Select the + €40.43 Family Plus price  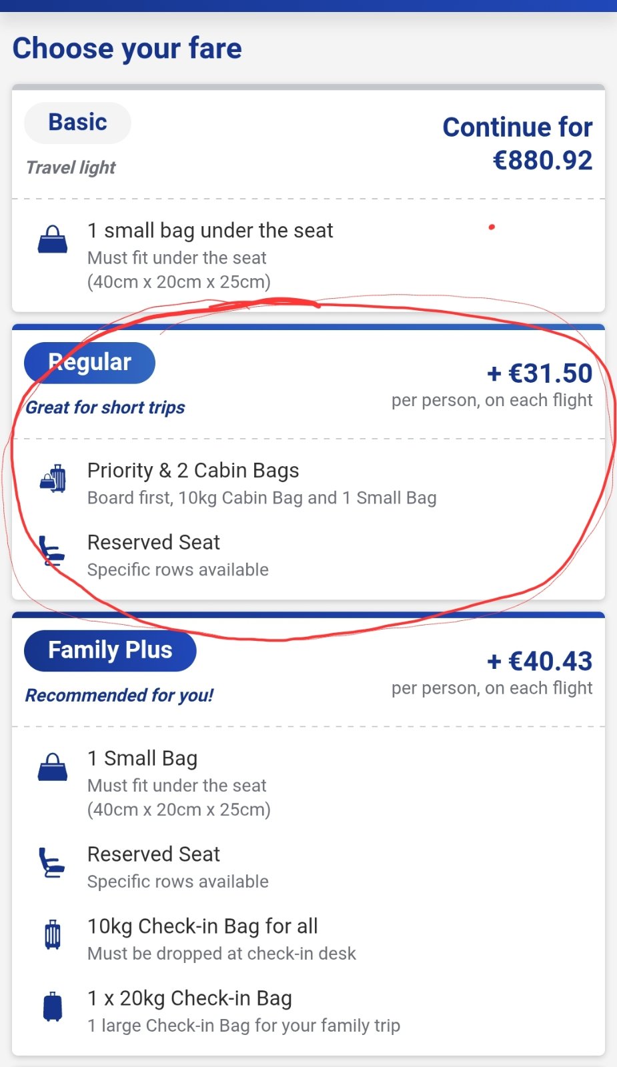[x=540, y=662]
